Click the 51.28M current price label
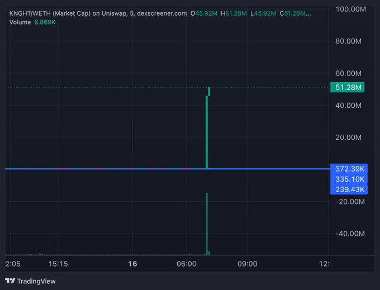The width and height of the screenshot is (380, 290). point(348,87)
